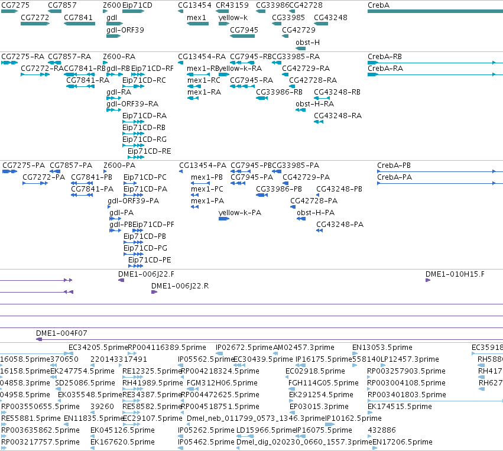
Task: Select the EC34205.5prime EST label
Action: [98, 348]
